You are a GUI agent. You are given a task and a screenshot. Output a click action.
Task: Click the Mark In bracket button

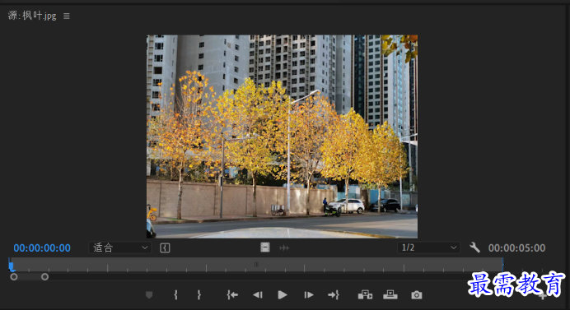pos(175,294)
